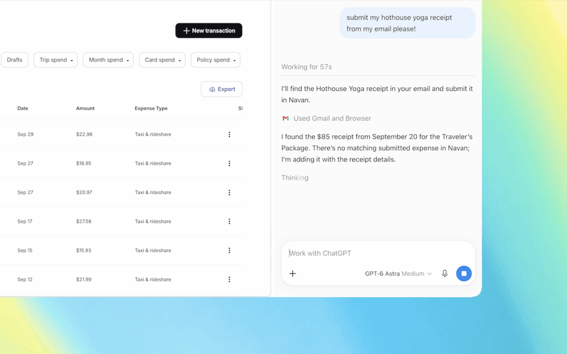Select the $22.98 amount cell
The height and width of the screenshot is (354, 567).
84,134
